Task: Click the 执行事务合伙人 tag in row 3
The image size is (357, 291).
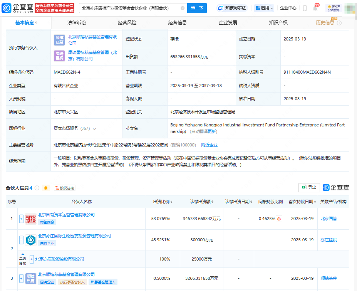Action: [72, 282]
